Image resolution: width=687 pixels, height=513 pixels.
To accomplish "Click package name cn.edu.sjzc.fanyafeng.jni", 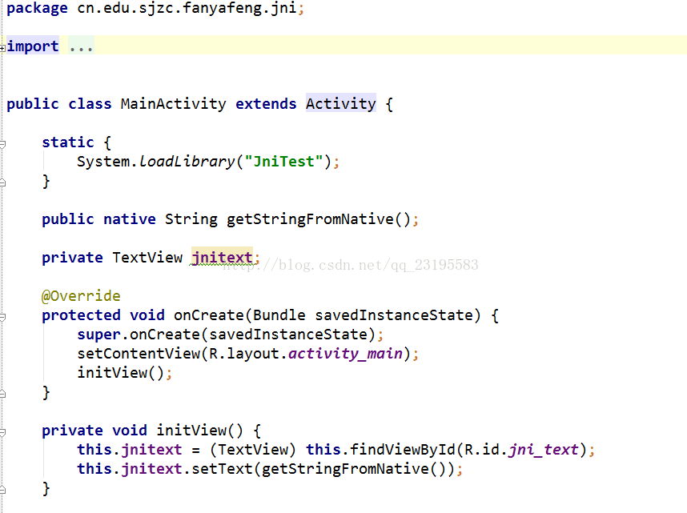I will click(187, 8).
